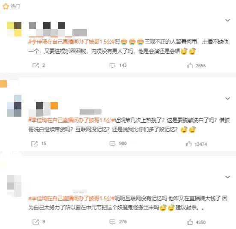Open the first poster's yellow avatar
The width and height of the screenshot is (236, 229).
(14, 29)
